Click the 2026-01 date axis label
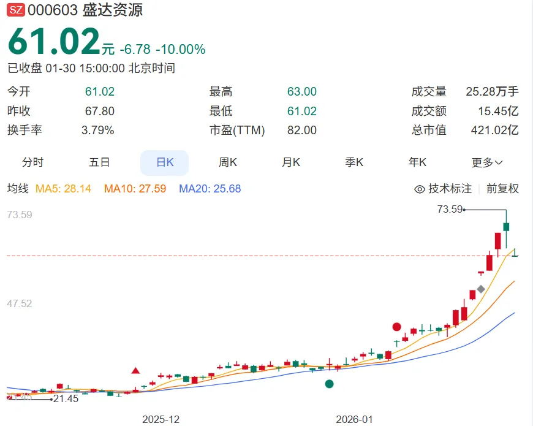Screen dimensions: 533x426 coord(355,419)
